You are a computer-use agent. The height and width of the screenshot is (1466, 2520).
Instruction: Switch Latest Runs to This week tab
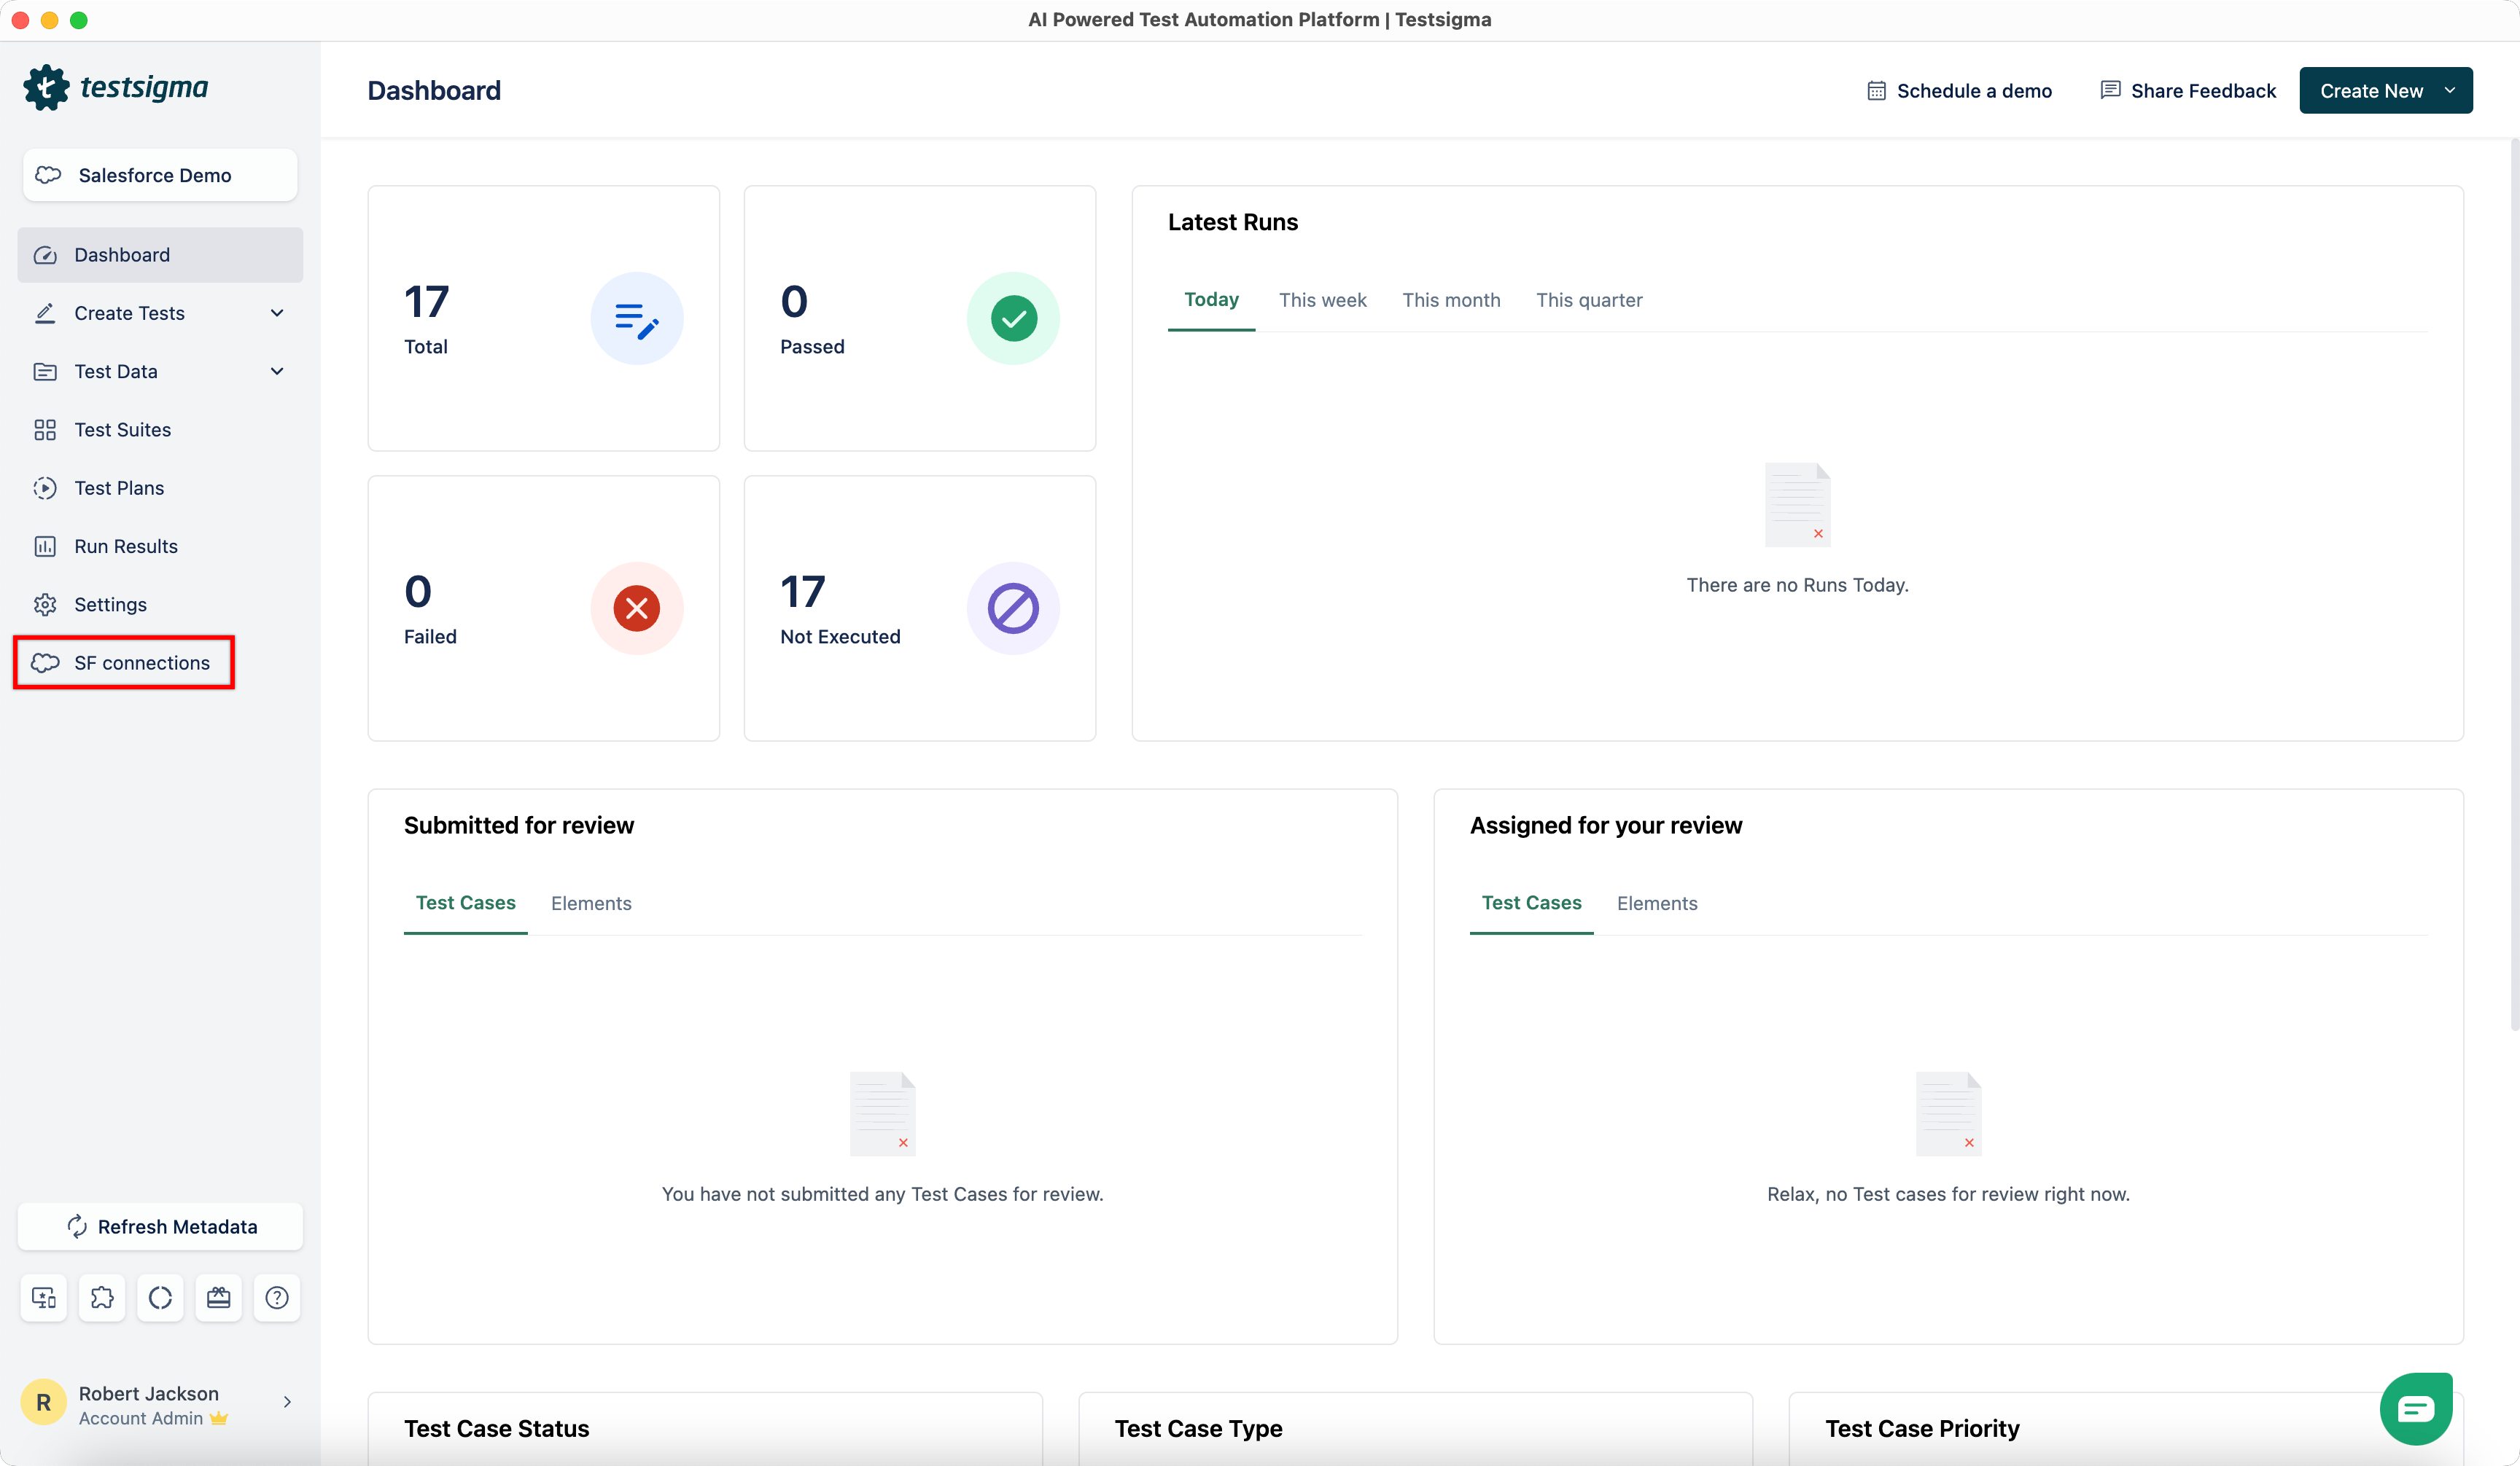point(1322,299)
